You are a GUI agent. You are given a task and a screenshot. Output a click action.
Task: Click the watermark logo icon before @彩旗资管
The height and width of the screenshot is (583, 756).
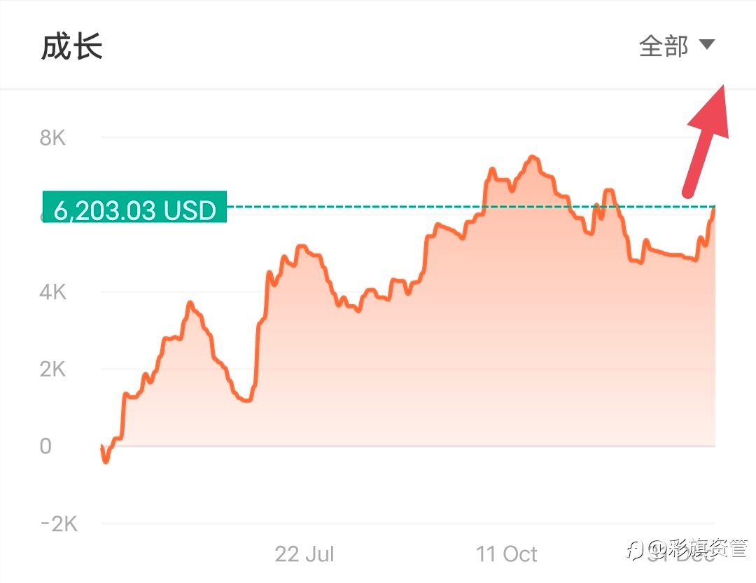(636, 549)
